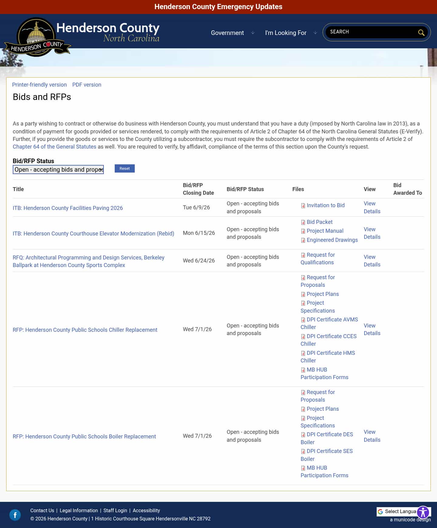Click the PDF icon beside DPI Certificate HMS Chiller
The width and height of the screenshot is (437, 528).
(x=303, y=353)
